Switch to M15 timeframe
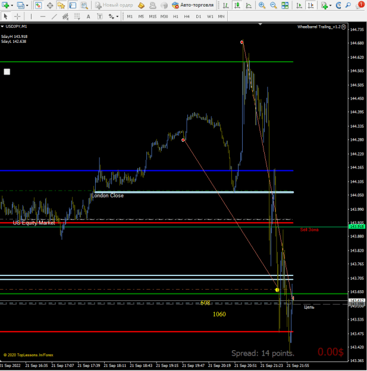This screenshot has height=371, width=367. point(153,17)
